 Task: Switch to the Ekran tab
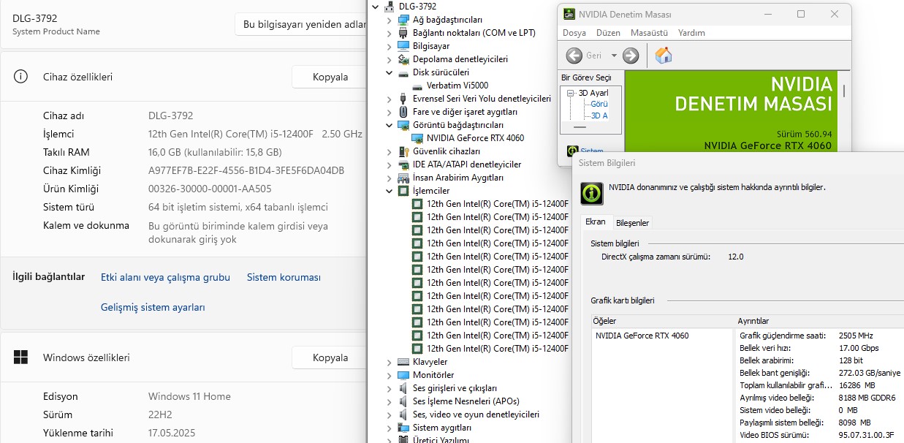coord(596,222)
